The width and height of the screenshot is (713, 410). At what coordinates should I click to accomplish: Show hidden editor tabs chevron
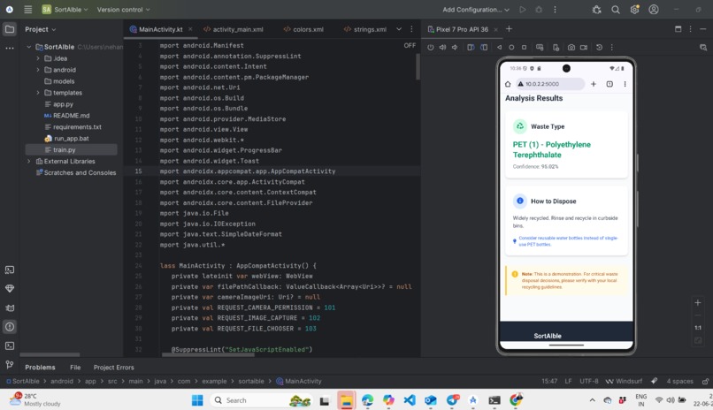tap(399, 29)
